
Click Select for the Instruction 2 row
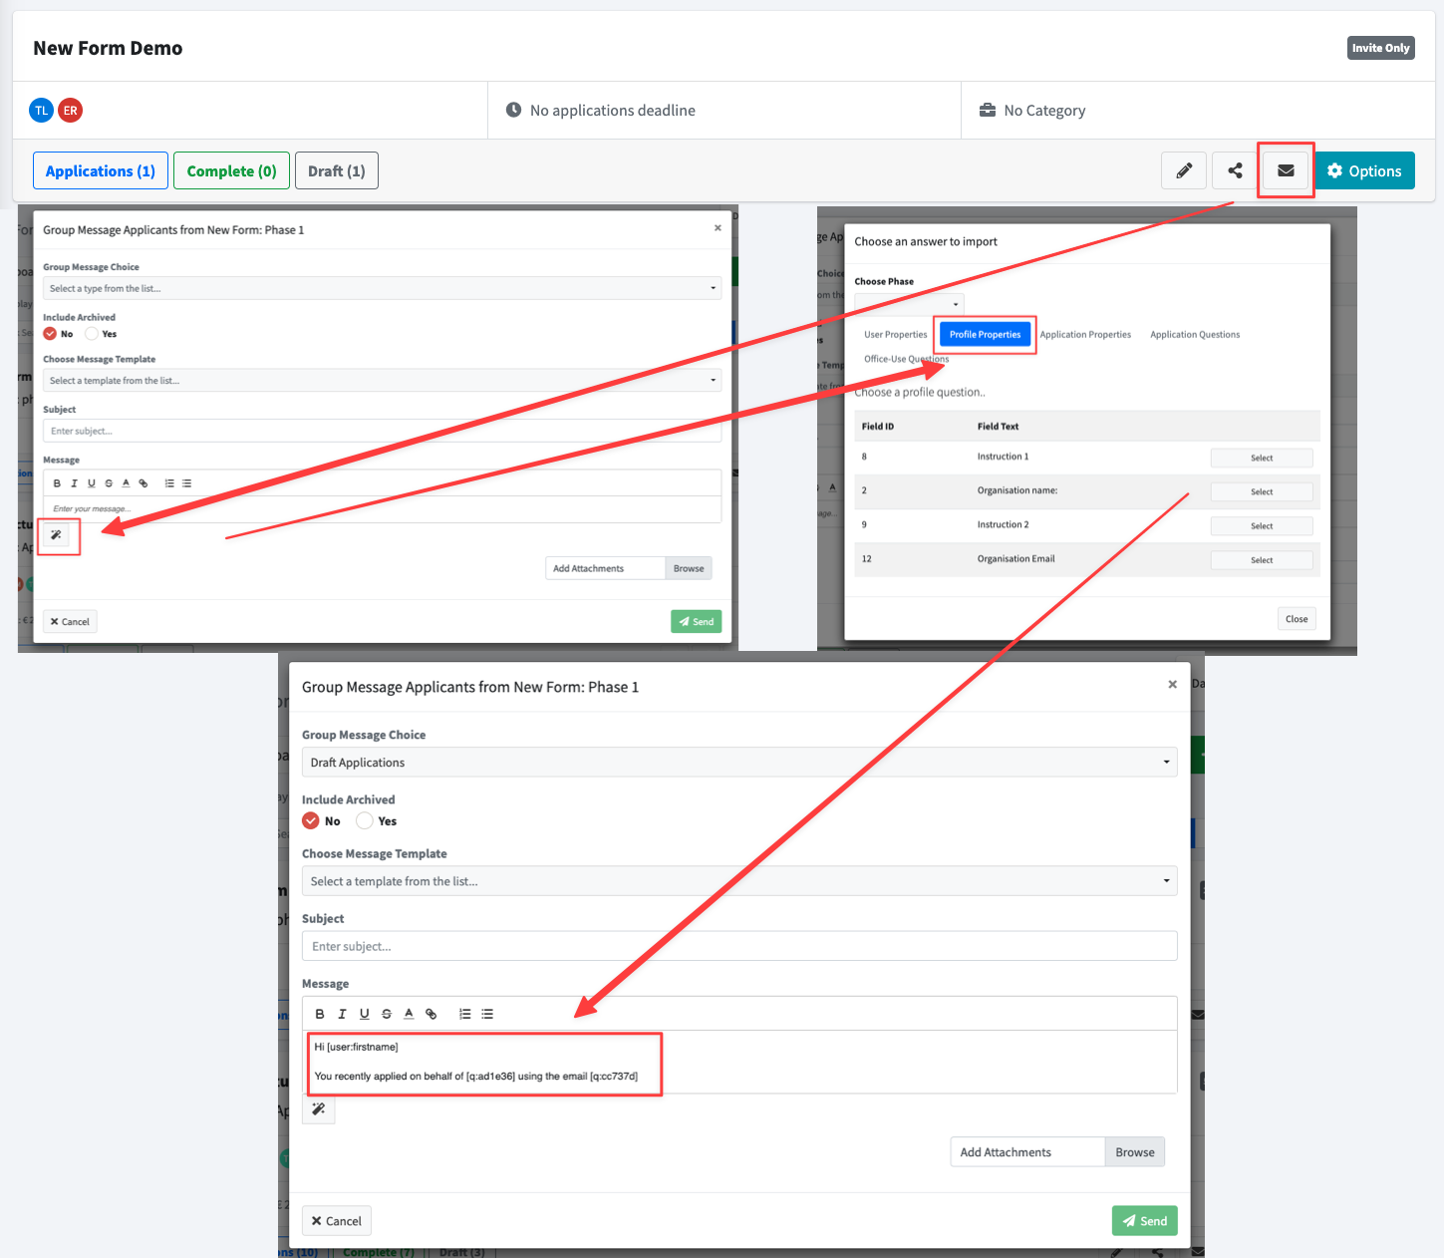click(x=1262, y=525)
